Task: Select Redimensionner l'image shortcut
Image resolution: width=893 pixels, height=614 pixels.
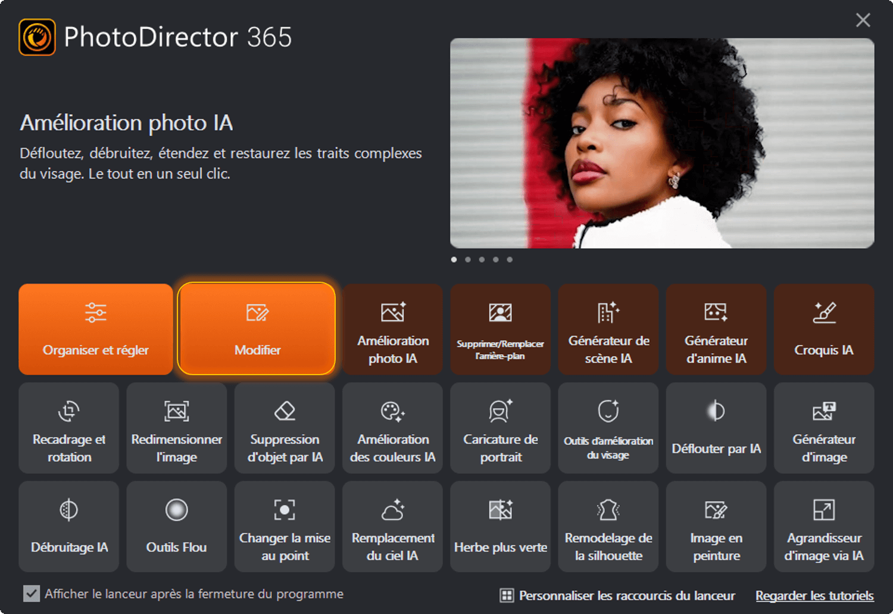Action: [177, 428]
